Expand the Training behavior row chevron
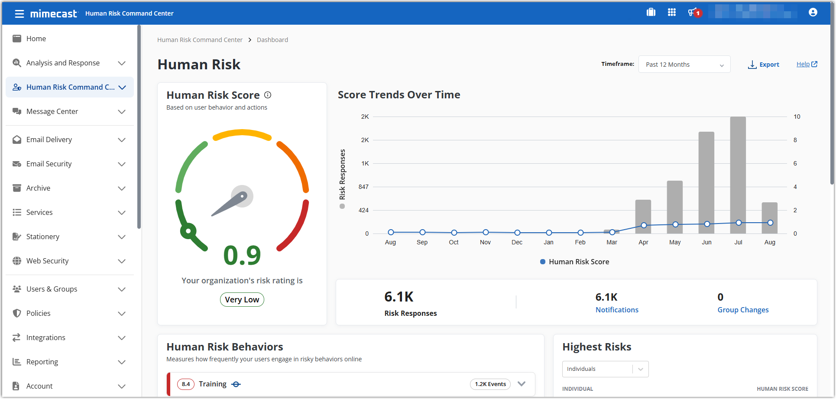The image size is (836, 399). (522, 384)
